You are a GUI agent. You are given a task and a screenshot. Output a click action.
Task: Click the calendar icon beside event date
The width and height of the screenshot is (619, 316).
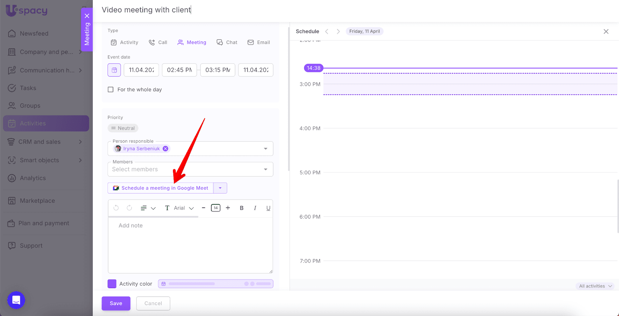click(x=114, y=70)
